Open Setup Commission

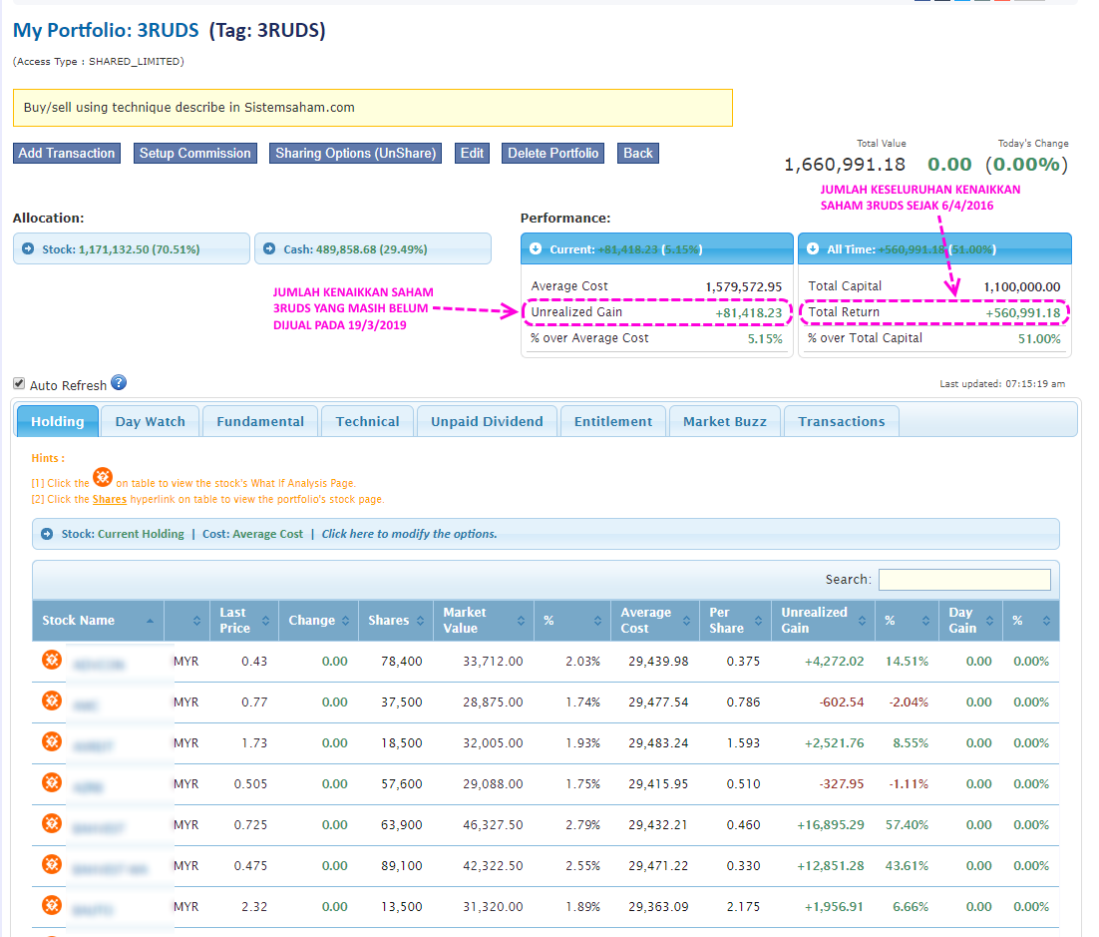[x=194, y=153]
